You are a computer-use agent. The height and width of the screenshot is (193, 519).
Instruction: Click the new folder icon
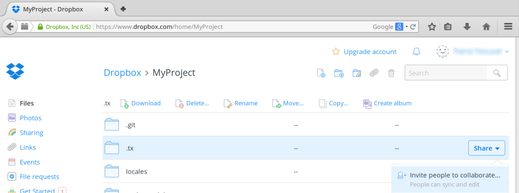tap(339, 73)
